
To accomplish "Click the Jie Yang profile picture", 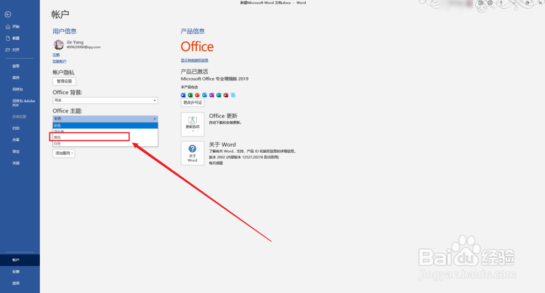I will tap(58, 45).
